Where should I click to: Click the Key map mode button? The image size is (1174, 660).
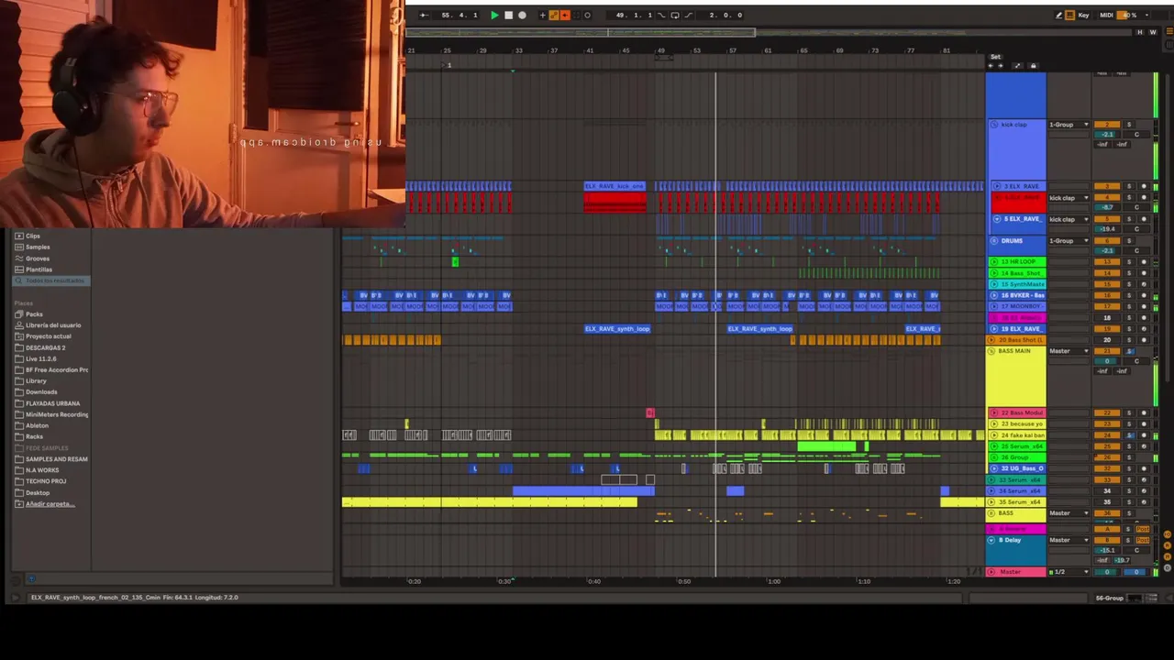coord(1084,15)
